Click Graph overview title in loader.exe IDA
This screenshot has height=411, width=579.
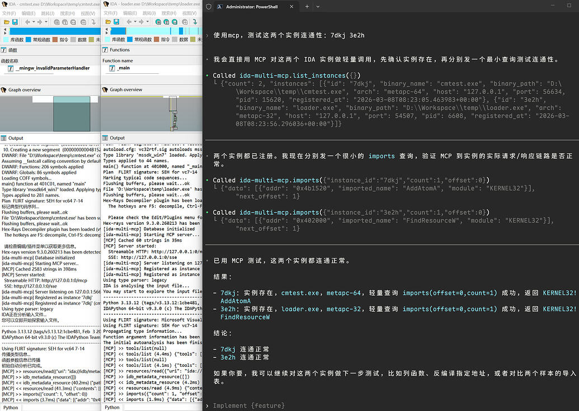point(126,89)
